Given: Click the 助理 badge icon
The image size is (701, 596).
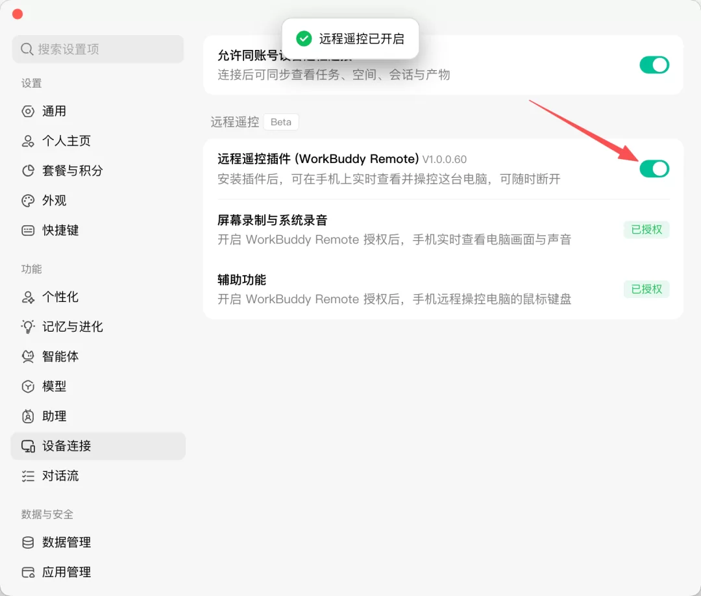Looking at the screenshot, I should pos(28,416).
